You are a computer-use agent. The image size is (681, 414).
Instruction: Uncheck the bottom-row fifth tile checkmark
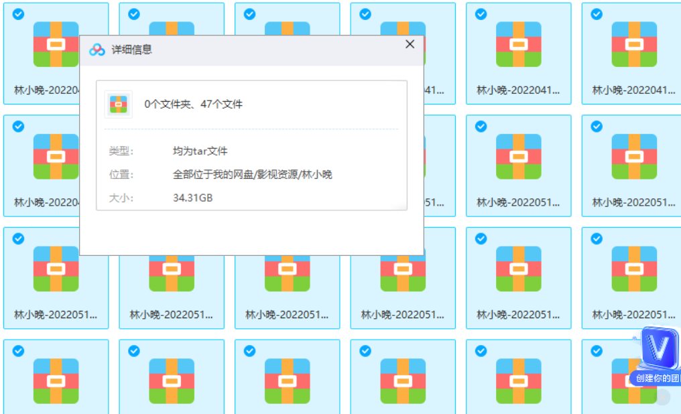(481, 351)
